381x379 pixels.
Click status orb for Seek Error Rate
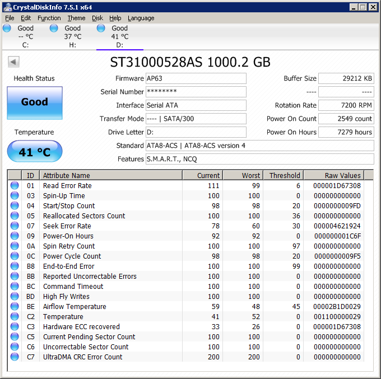click(15, 226)
